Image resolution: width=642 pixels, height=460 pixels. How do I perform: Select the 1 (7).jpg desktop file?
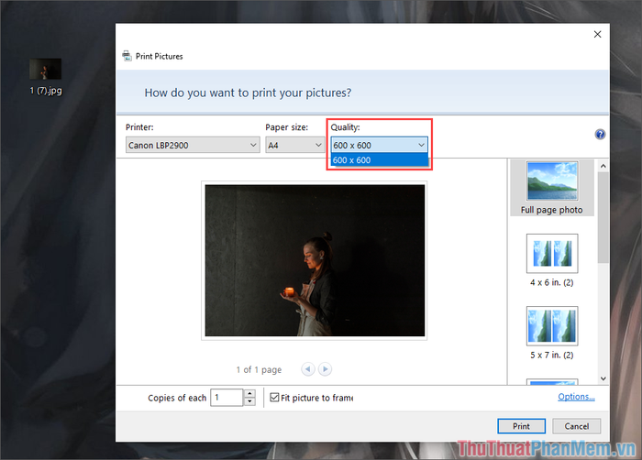(x=46, y=77)
